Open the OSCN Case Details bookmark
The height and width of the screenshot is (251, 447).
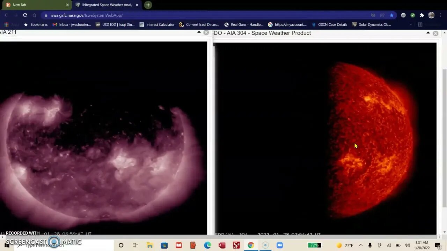[x=329, y=25]
